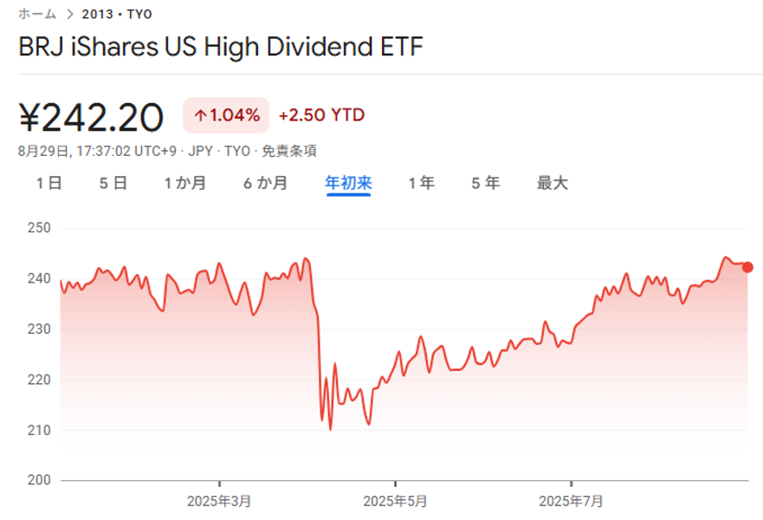Click the ¥242.20 price value
The height and width of the screenshot is (520, 763).
point(91,117)
